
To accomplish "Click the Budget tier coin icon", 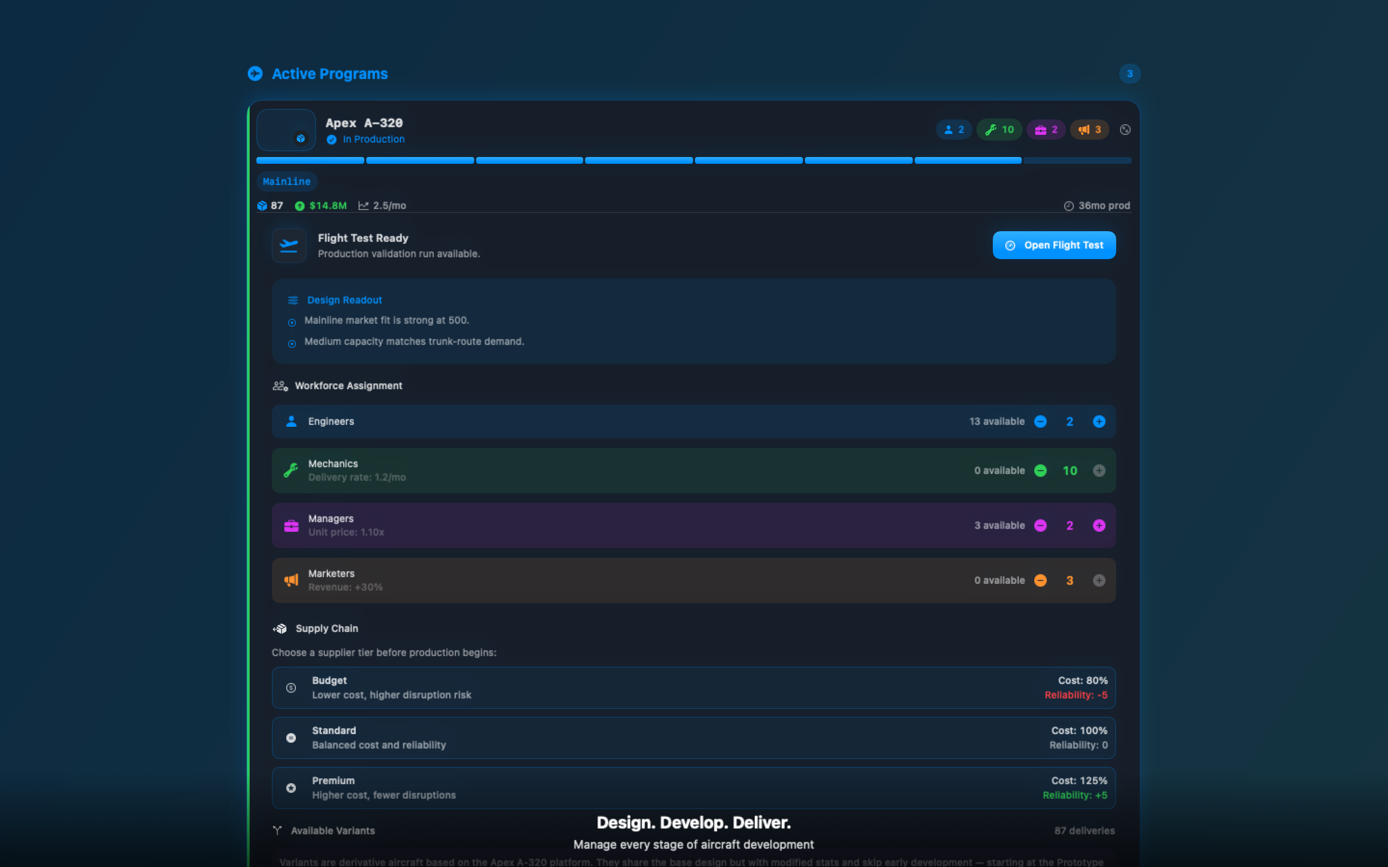I will point(292,688).
